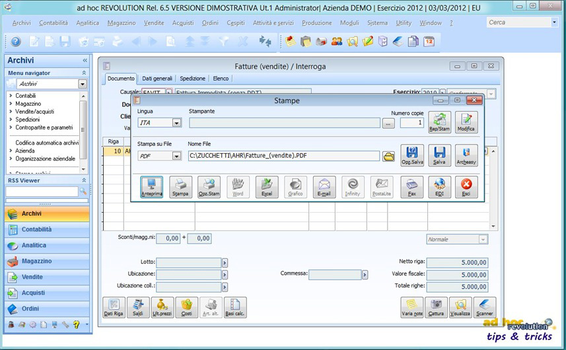Click the Stampante ellipsis browse button
Screen dimensions: 566x350
(x=388, y=123)
